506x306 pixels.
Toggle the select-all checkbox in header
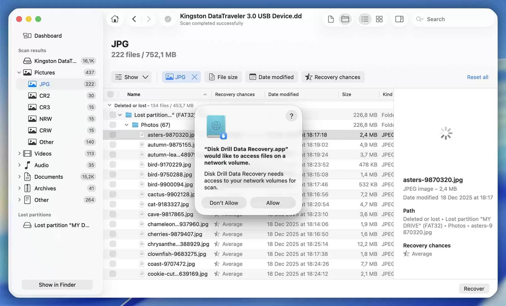tap(110, 94)
